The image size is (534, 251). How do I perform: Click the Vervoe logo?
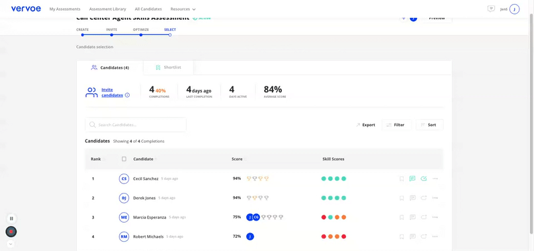pos(26,9)
